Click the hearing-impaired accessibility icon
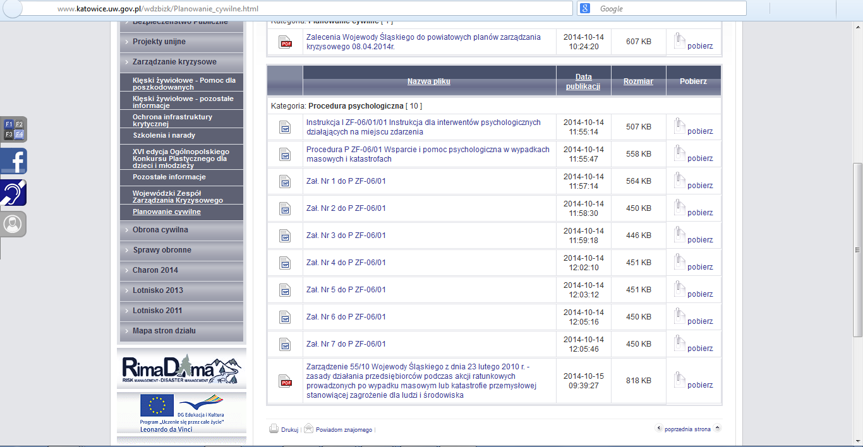The height and width of the screenshot is (447, 863). pos(13,193)
